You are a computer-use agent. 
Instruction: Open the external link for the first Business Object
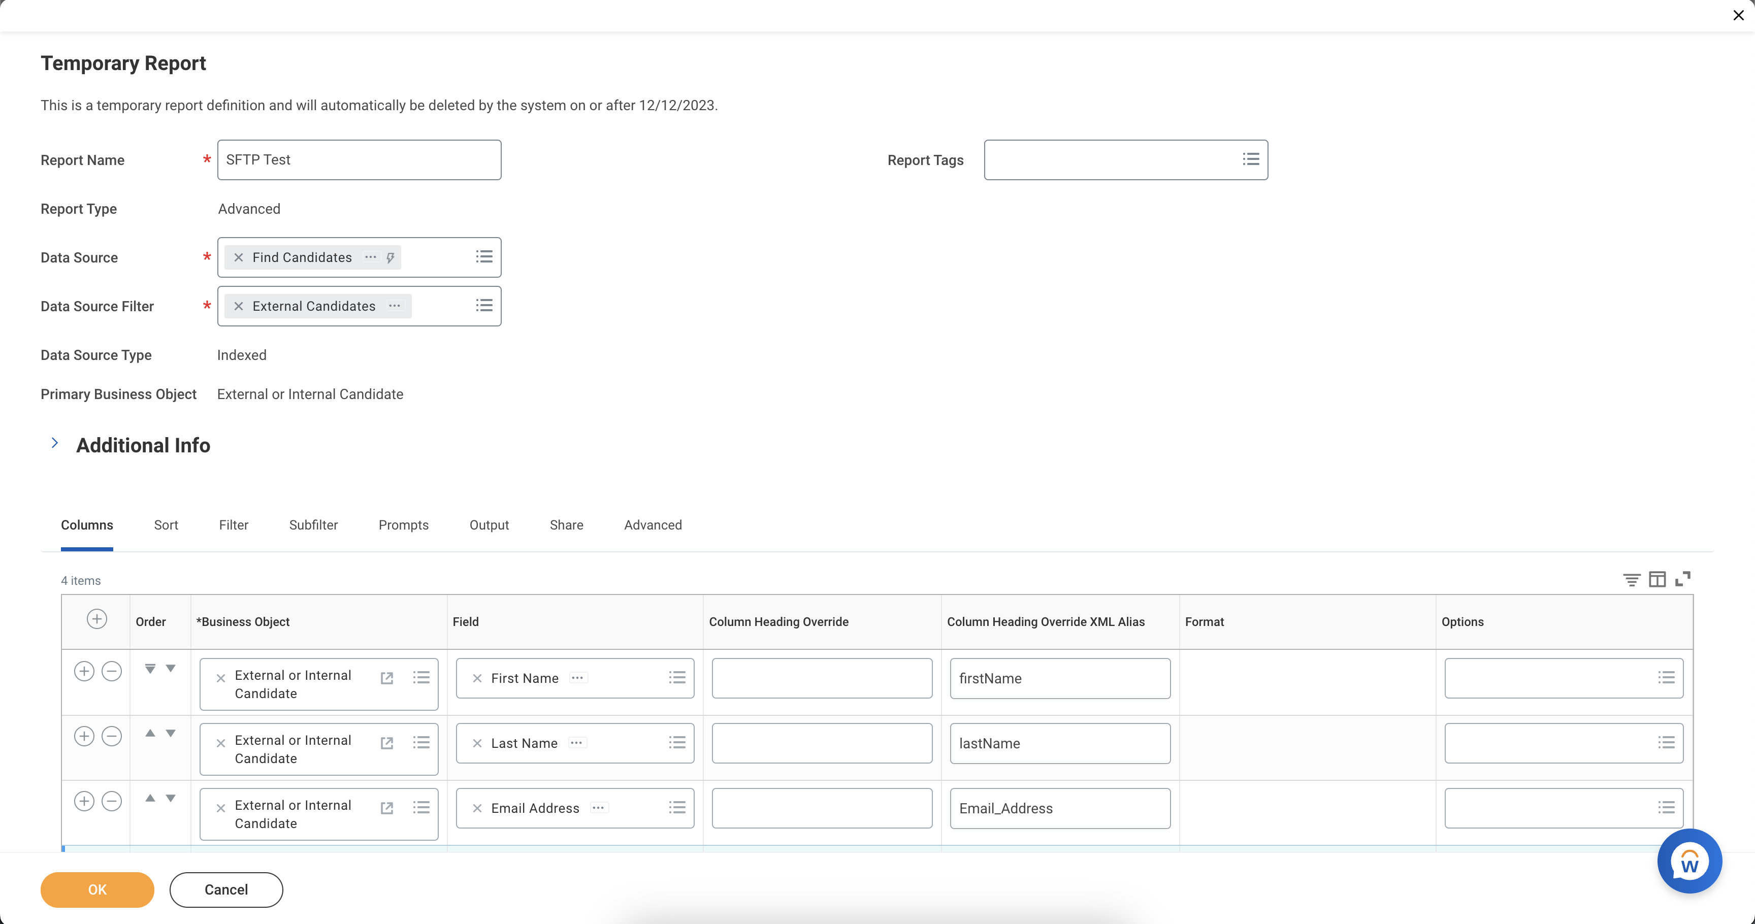[x=387, y=678]
